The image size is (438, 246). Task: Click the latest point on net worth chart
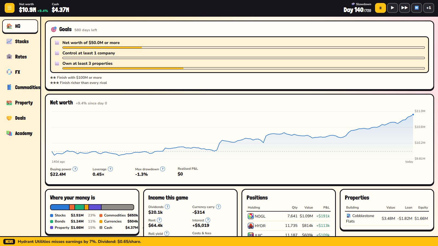pyautogui.click(x=413, y=115)
